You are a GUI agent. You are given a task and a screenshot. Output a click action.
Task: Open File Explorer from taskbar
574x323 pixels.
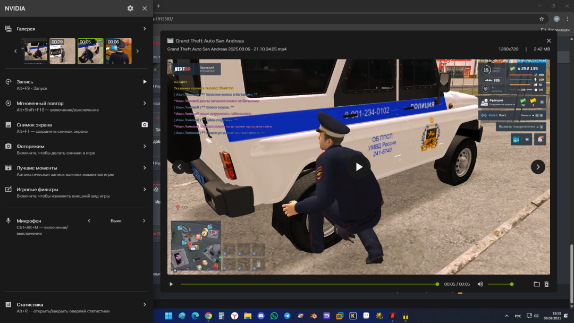(248, 316)
